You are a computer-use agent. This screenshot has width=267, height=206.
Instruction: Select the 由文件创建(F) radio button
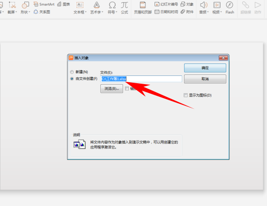[x=72, y=79]
